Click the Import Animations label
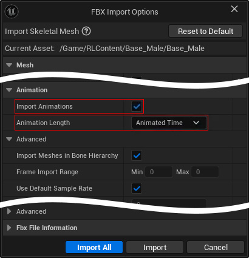Screen dimensions: 249x258 (x=44, y=106)
